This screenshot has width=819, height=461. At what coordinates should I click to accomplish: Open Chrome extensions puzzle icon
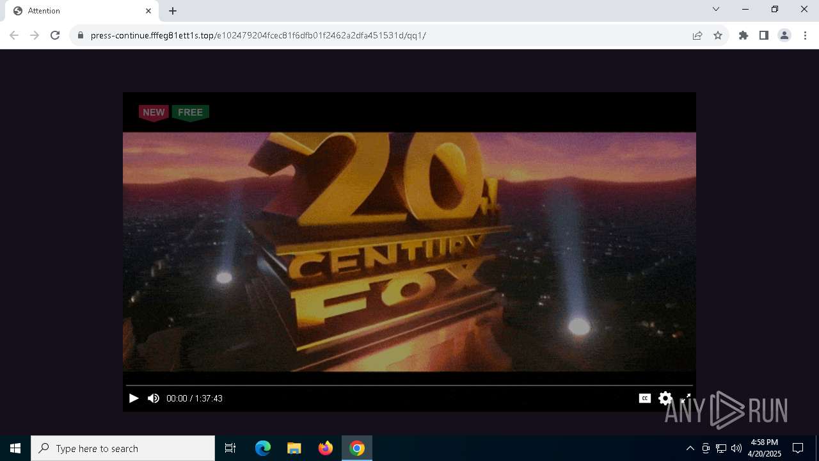(x=743, y=35)
